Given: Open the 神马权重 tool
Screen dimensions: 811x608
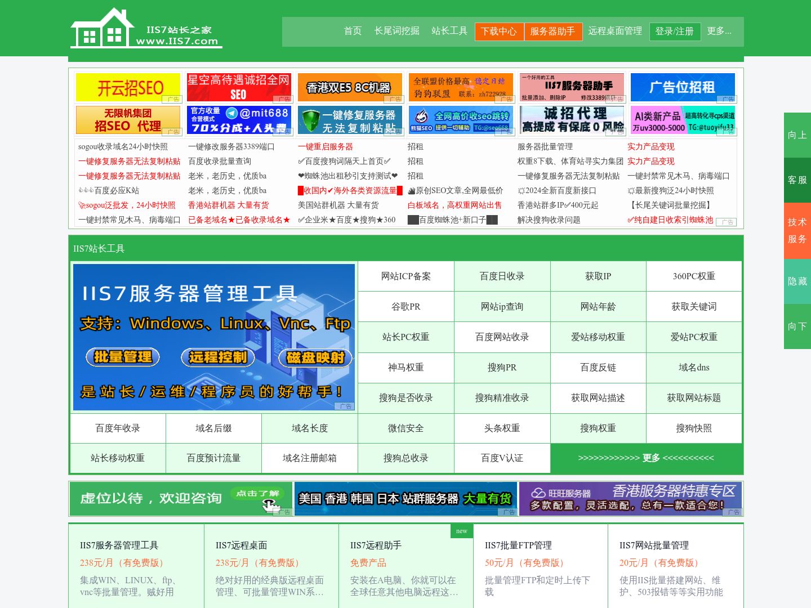Looking at the screenshot, I should pyautogui.click(x=406, y=368).
